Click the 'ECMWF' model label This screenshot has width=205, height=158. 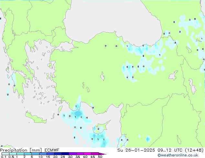(x=52, y=150)
